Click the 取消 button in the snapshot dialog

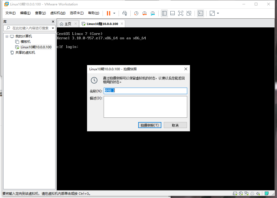pyautogui.click(x=175, y=125)
